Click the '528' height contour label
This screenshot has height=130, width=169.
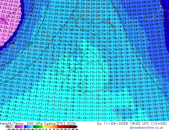[12, 43]
